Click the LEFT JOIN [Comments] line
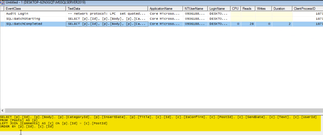Image resolution: width=323 pixels, height=135 pixels. 54,123
